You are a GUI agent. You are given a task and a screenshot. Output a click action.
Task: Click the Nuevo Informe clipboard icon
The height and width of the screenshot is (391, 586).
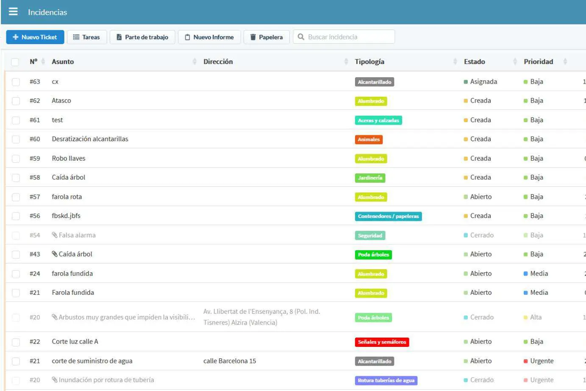tap(187, 37)
